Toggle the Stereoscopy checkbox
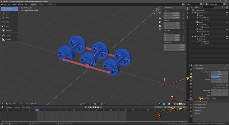 (196, 104)
